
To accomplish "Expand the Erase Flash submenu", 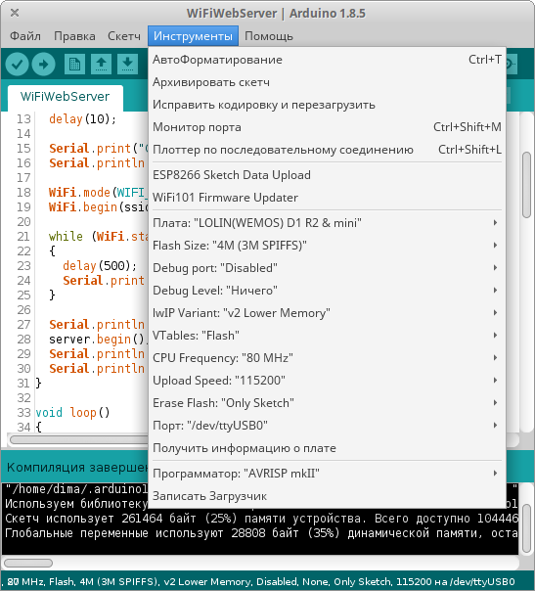I will click(327, 403).
